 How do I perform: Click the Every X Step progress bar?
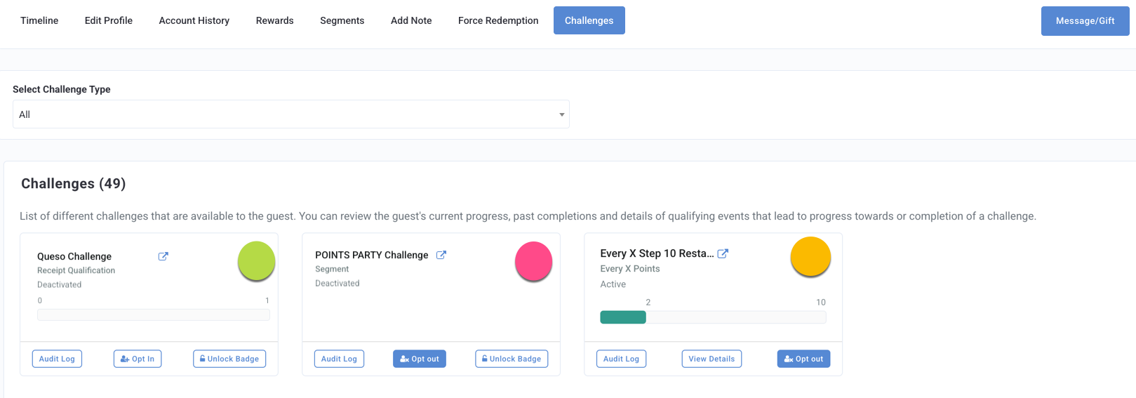pyautogui.click(x=713, y=317)
